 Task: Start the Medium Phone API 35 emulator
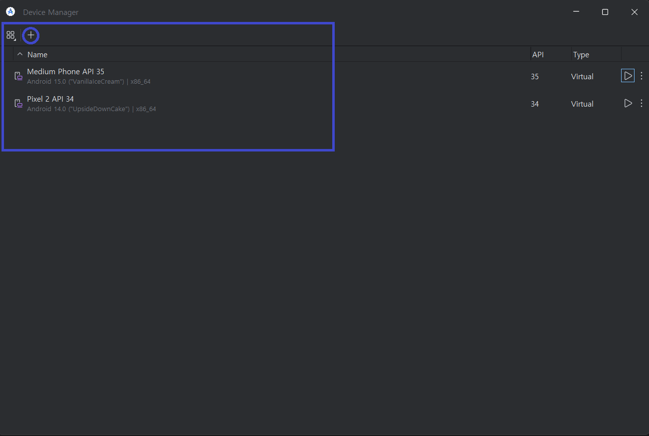point(628,76)
